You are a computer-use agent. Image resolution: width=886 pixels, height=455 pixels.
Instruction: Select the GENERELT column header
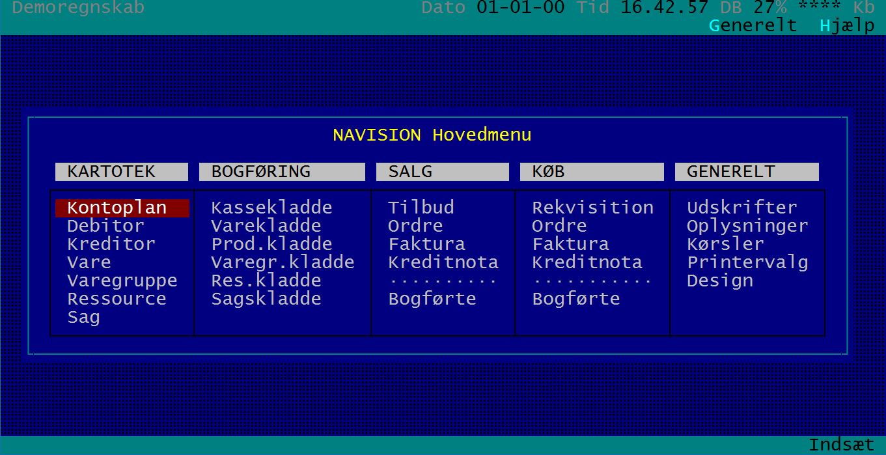click(747, 172)
